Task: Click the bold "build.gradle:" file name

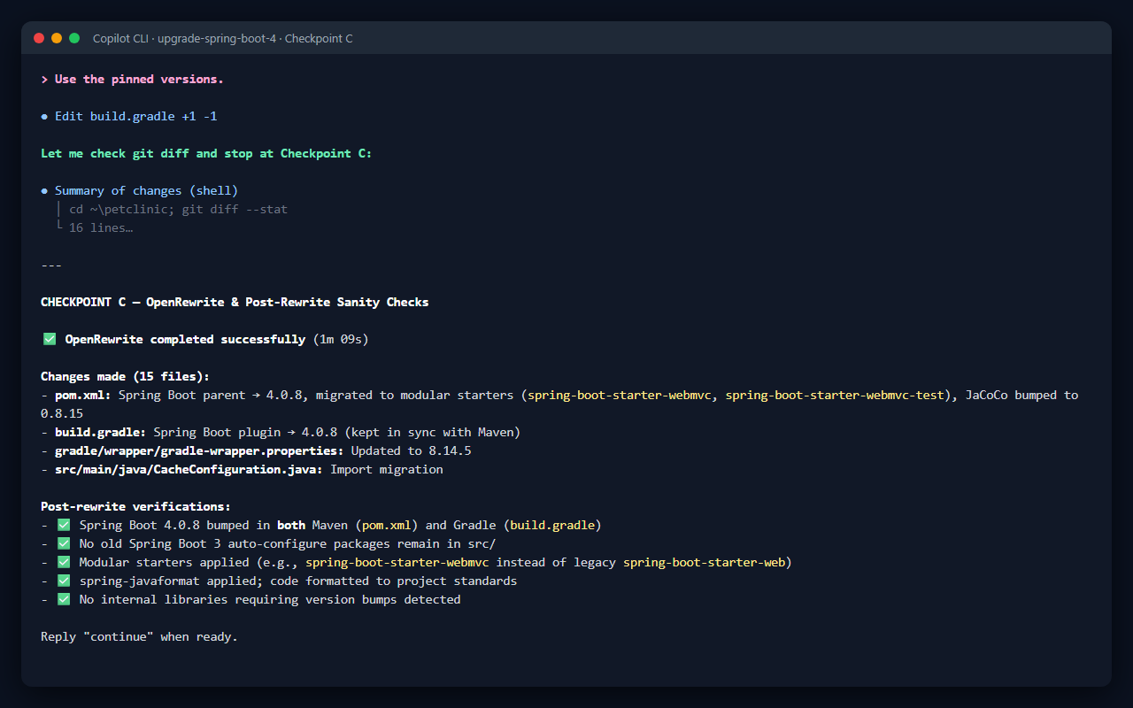Action: (x=101, y=433)
